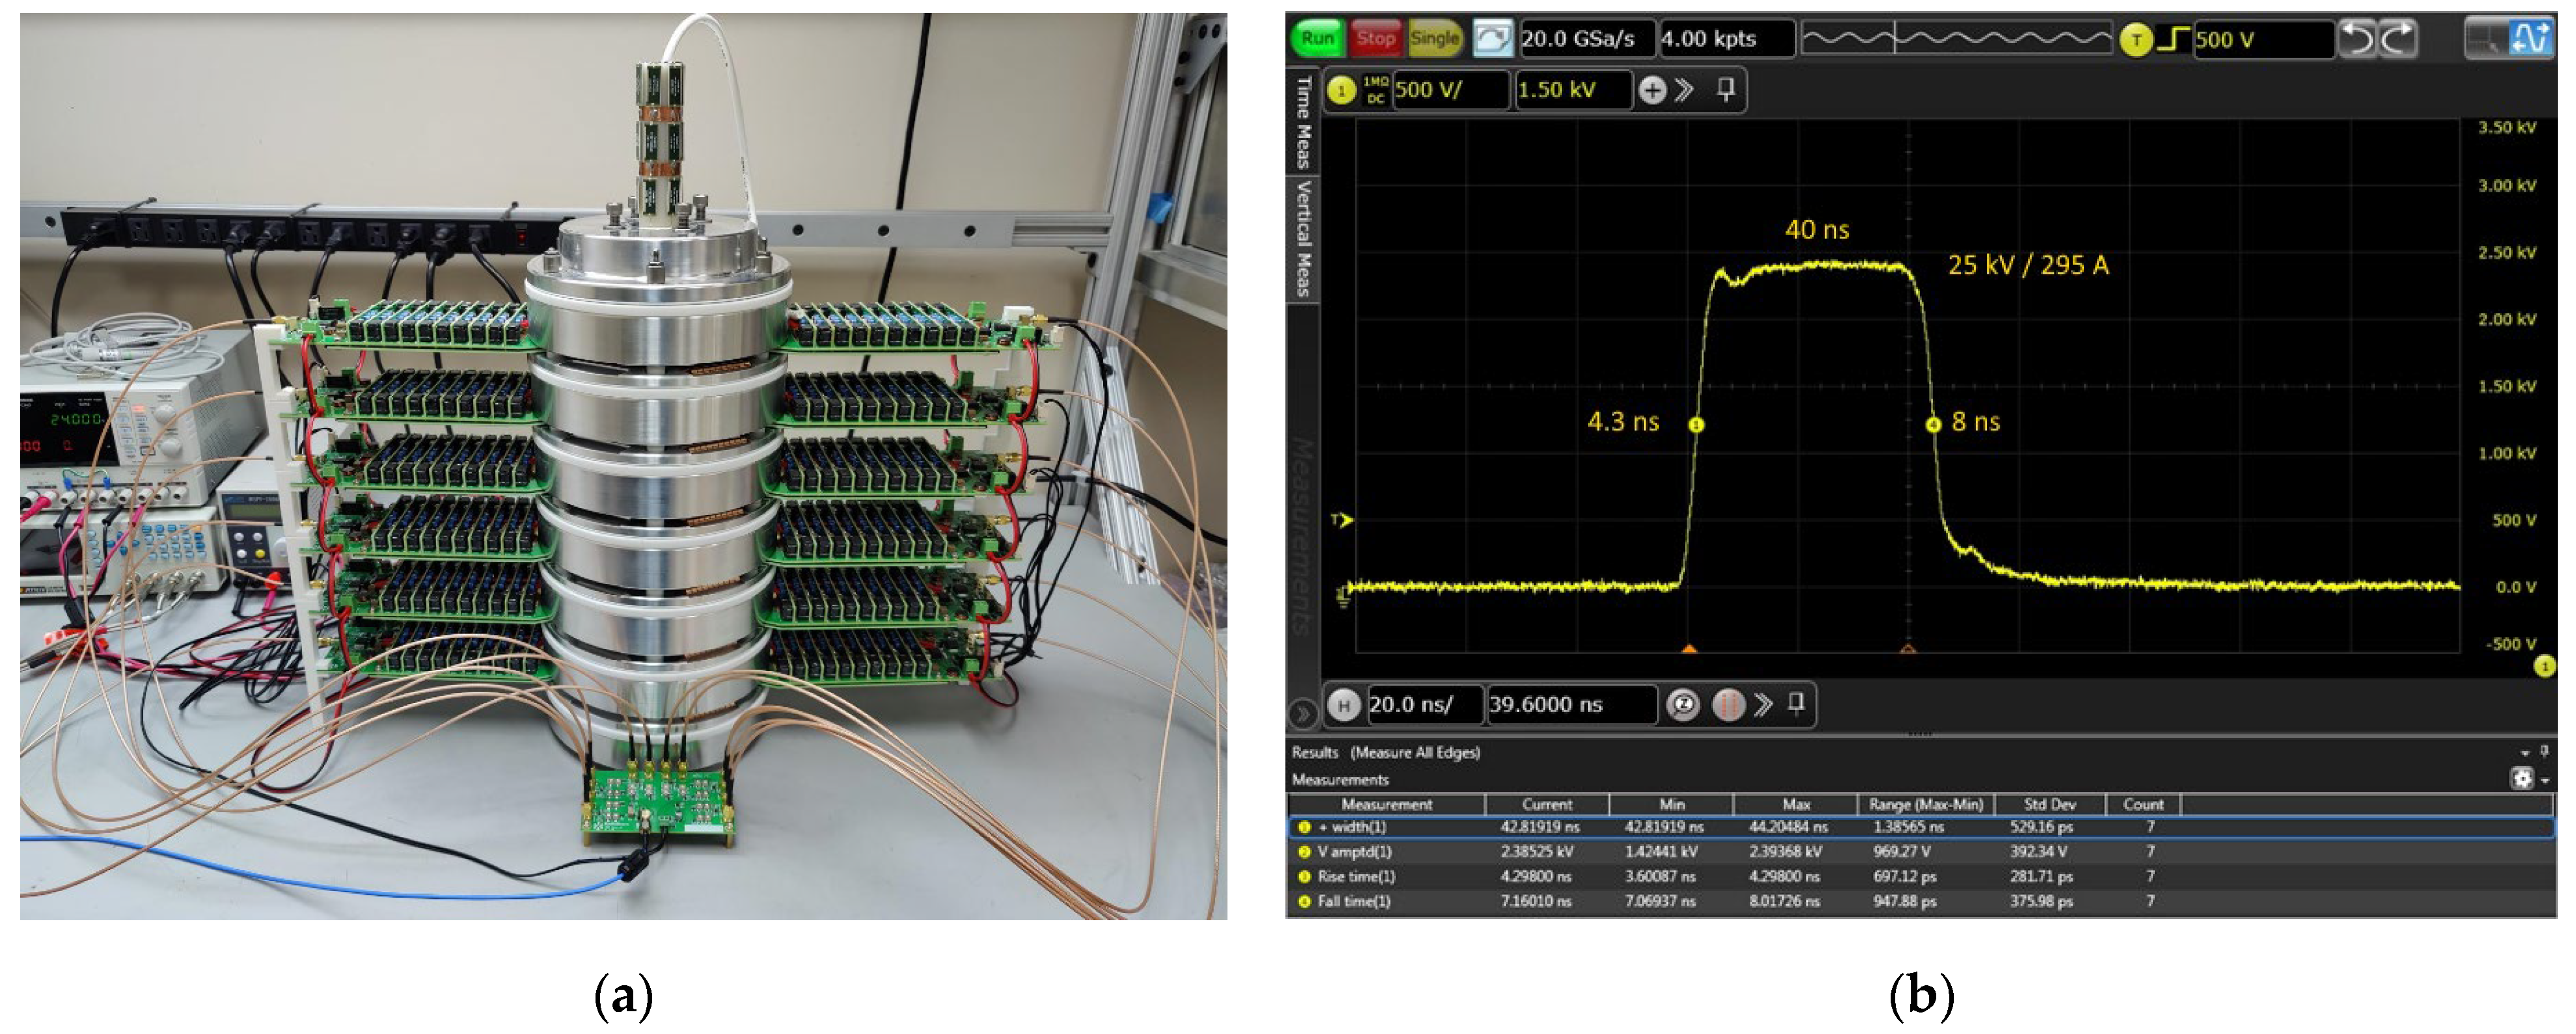This screenshot has width=2576, height=1034.
Task: Open the Vertical Meas side tab
Action: pos(1303,238)
